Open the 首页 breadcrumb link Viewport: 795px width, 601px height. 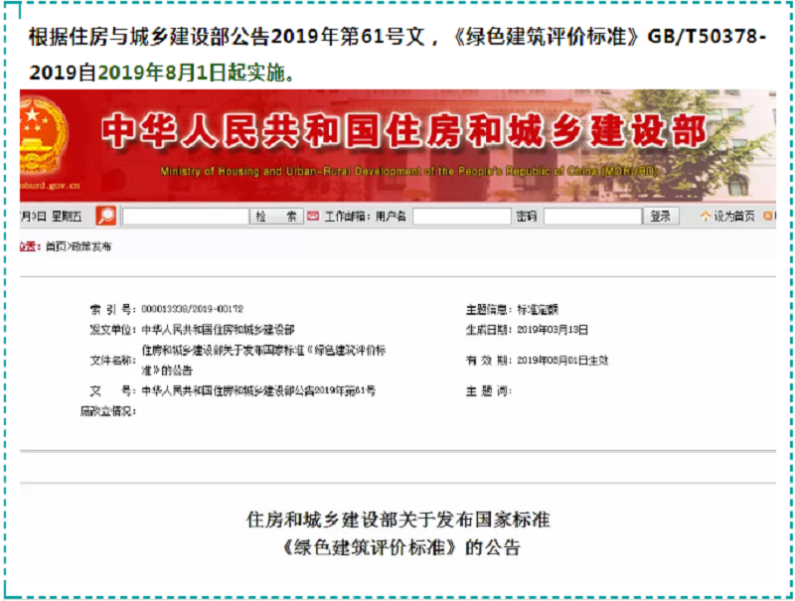click(56, 246)
